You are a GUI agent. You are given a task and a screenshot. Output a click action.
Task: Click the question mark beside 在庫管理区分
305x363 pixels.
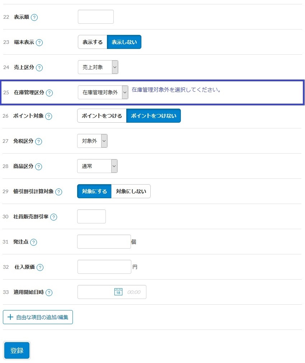pyautogui.click(x=49, y=93)
